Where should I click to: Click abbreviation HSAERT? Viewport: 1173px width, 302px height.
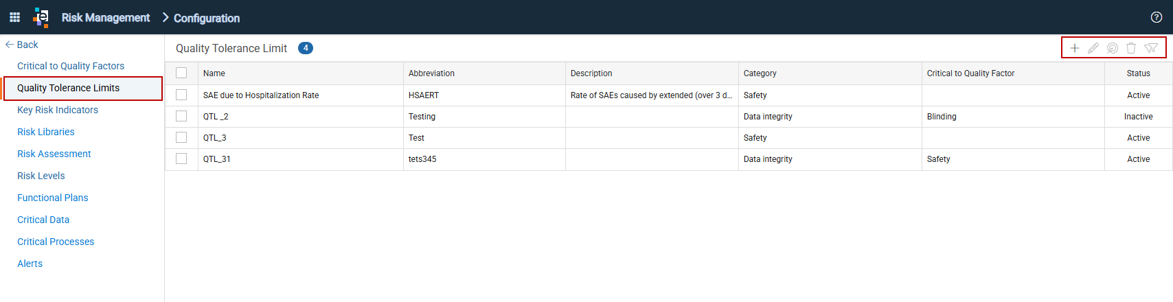tap(424, 95)
